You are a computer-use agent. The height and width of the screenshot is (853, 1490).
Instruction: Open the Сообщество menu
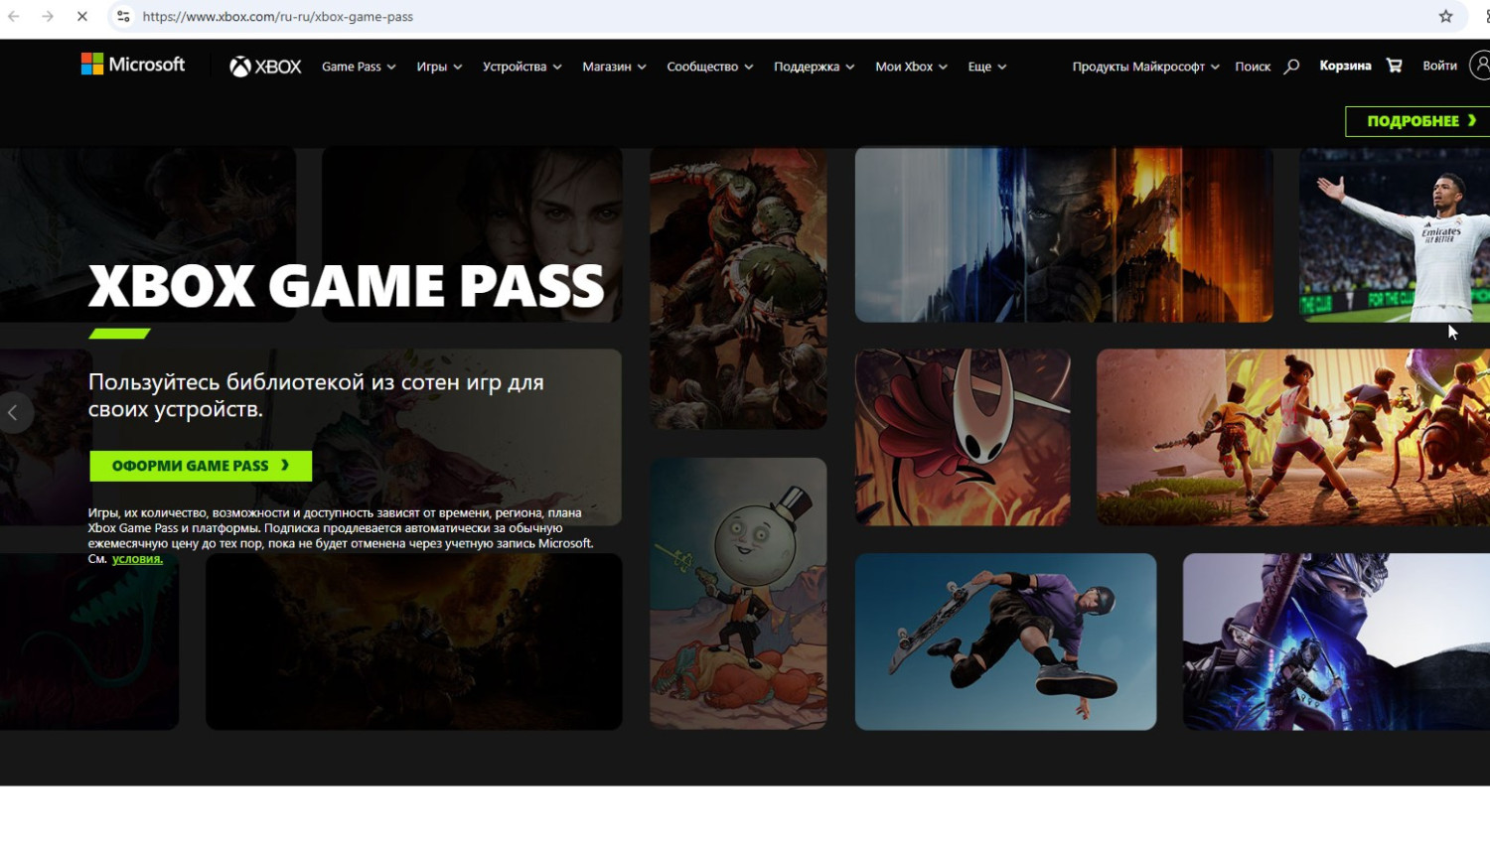coord(709,67)
